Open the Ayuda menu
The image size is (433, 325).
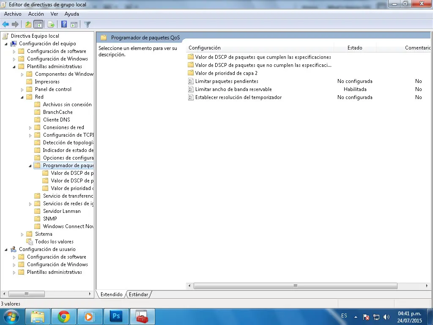(72, 14)
